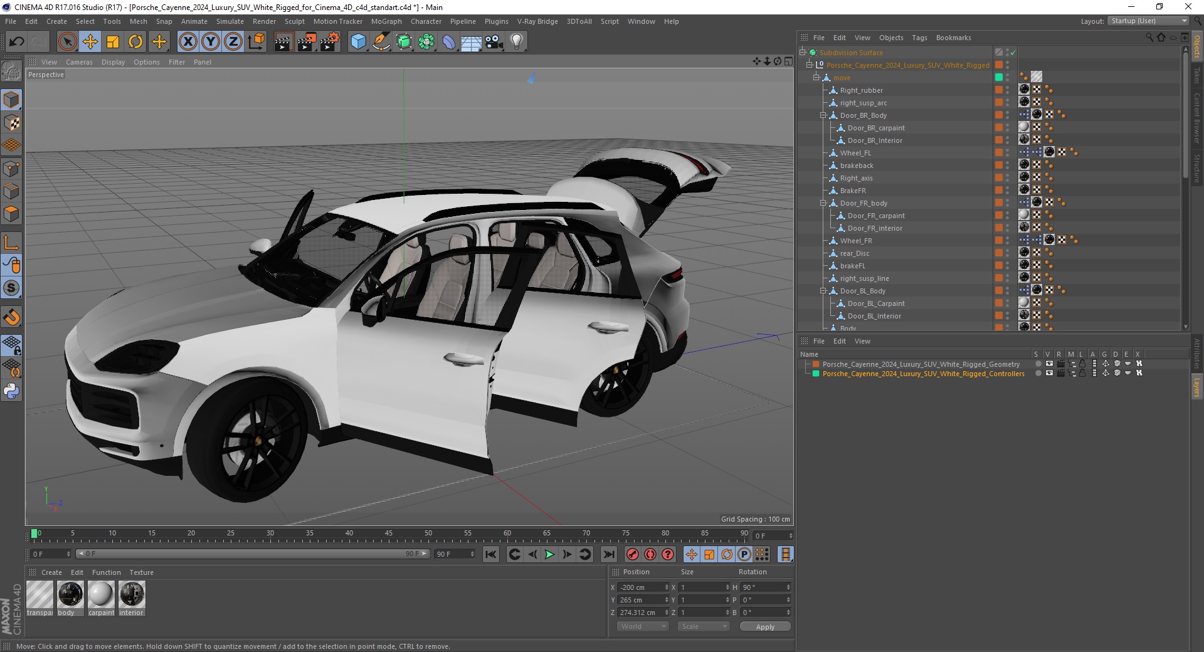Toggle X axis lock
1204x652 pixels.
(188, 42)
